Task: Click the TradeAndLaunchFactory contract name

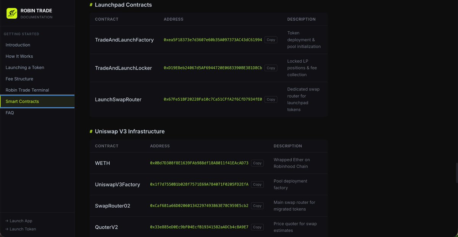Action: 124,40
